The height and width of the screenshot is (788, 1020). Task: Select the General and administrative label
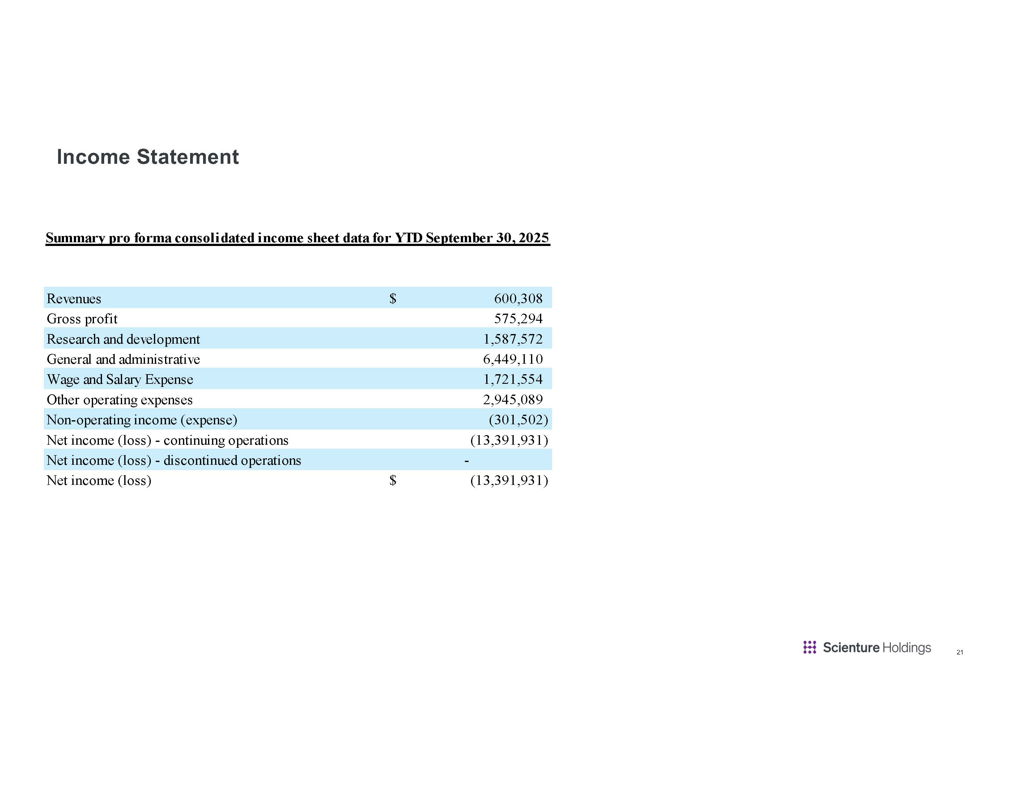[123, 359]
